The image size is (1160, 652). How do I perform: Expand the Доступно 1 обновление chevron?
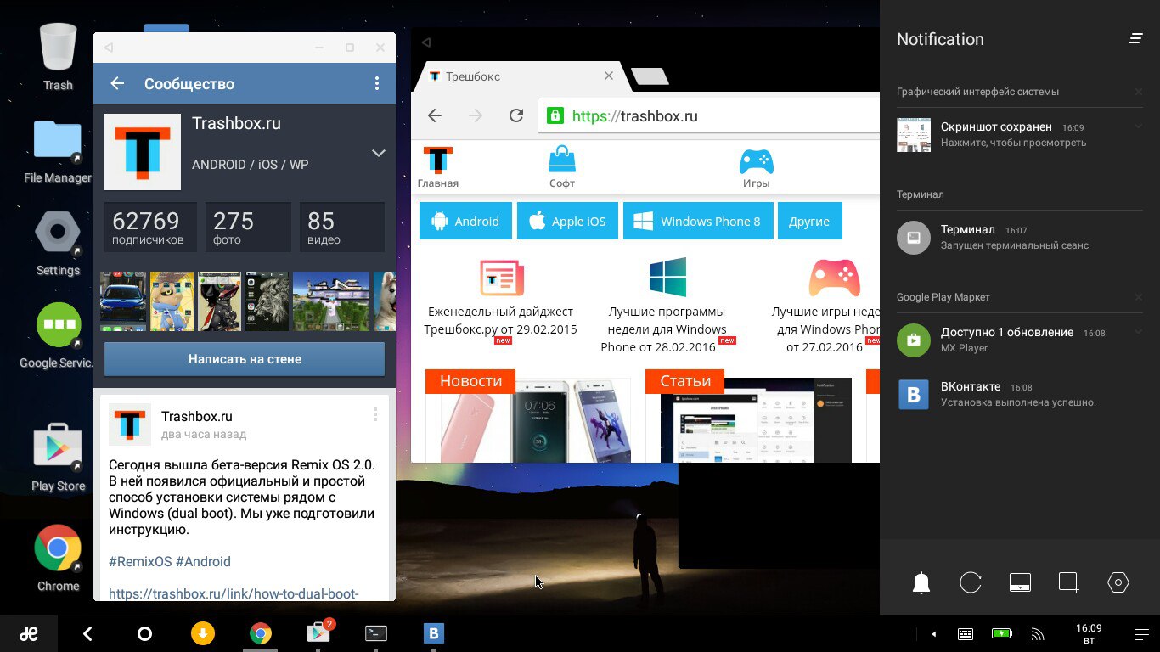pos(1138,332)
